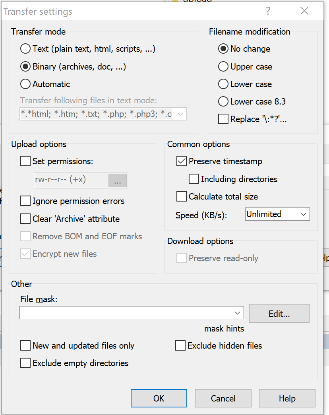329x415 pixels.
Task: Enable New and updated files only
Action: click(25, 346)
